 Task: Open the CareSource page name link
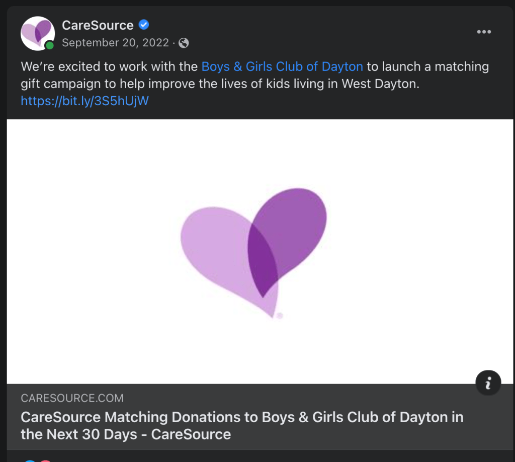(98, 25)
